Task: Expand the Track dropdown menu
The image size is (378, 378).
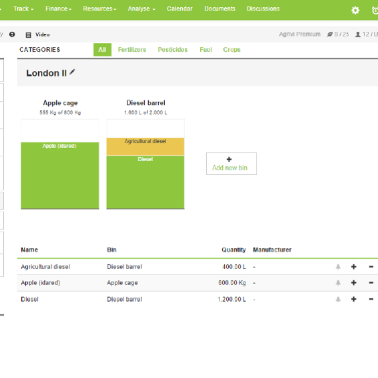Action: pos(23,9)
